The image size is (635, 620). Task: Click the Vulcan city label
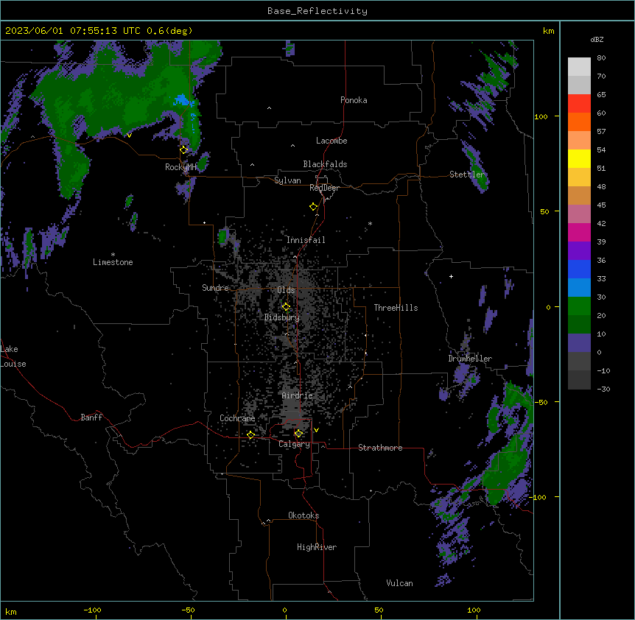point(400,583)
